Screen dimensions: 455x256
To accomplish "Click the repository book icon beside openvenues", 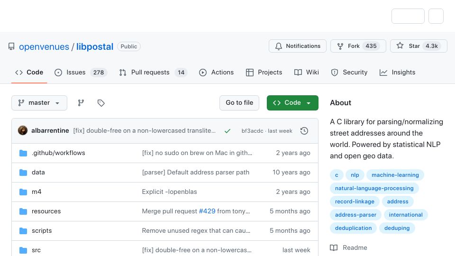I will (11, 46).
